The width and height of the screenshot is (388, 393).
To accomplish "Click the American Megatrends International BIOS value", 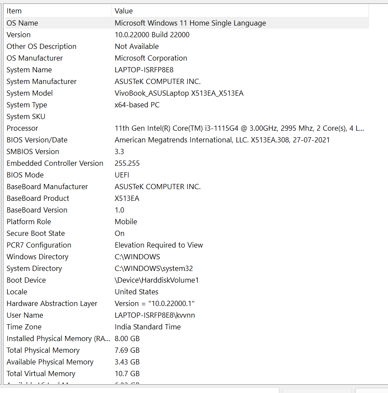I will pos(222,140).
